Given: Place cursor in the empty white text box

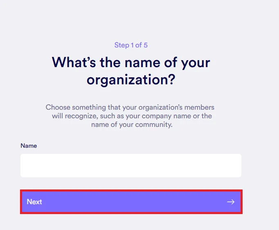Looking at the screenshot, I should pos(131,165).
